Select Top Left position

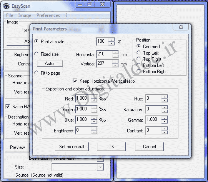point(138,53)
